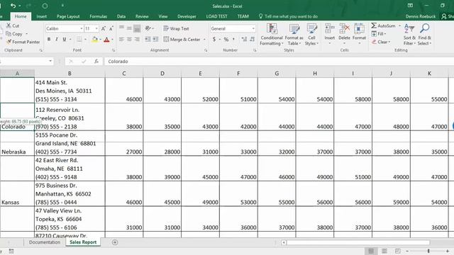The width and height of the screenshot is (454, 255).
Task: Click the Undo arrow in title bar
Action: coord(13,6)
